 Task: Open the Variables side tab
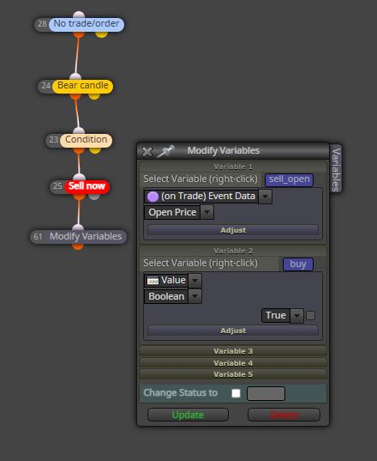click(x=336, y=168)
